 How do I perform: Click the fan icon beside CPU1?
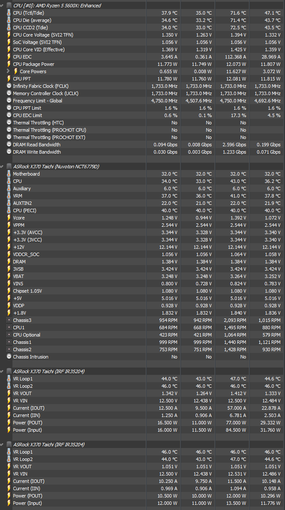tap(9, 328)
